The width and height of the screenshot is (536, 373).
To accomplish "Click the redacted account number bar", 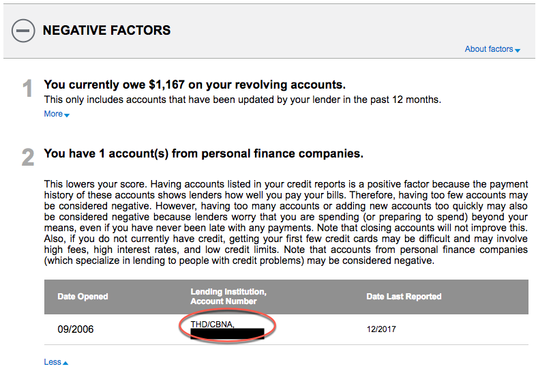I will [x=227, y=334].
